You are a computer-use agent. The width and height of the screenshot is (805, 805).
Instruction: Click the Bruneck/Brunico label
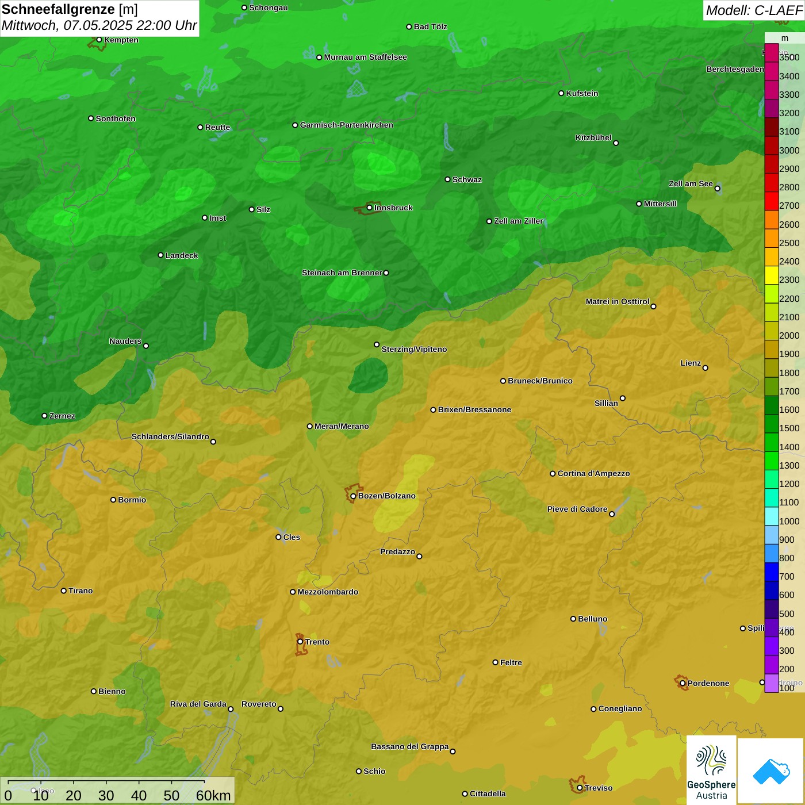point(540,381)
